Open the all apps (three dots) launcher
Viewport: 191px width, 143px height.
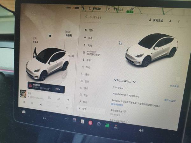tap(67, 119)
